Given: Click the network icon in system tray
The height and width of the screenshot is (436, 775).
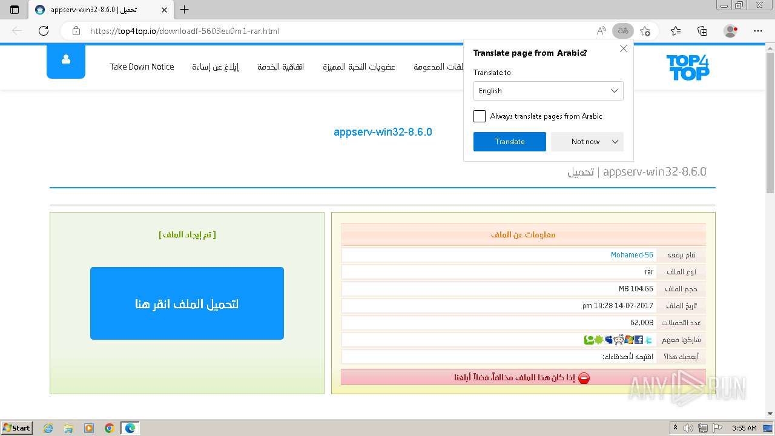Looking at the screenshot, I should (x=704, y=428).
